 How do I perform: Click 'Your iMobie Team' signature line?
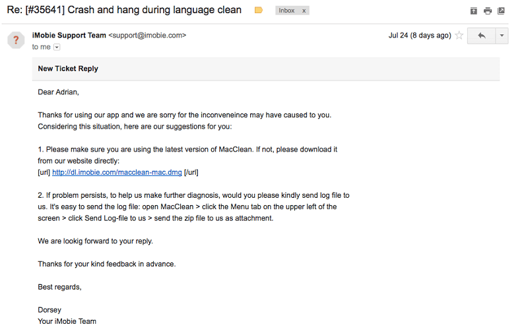point(67,321)
